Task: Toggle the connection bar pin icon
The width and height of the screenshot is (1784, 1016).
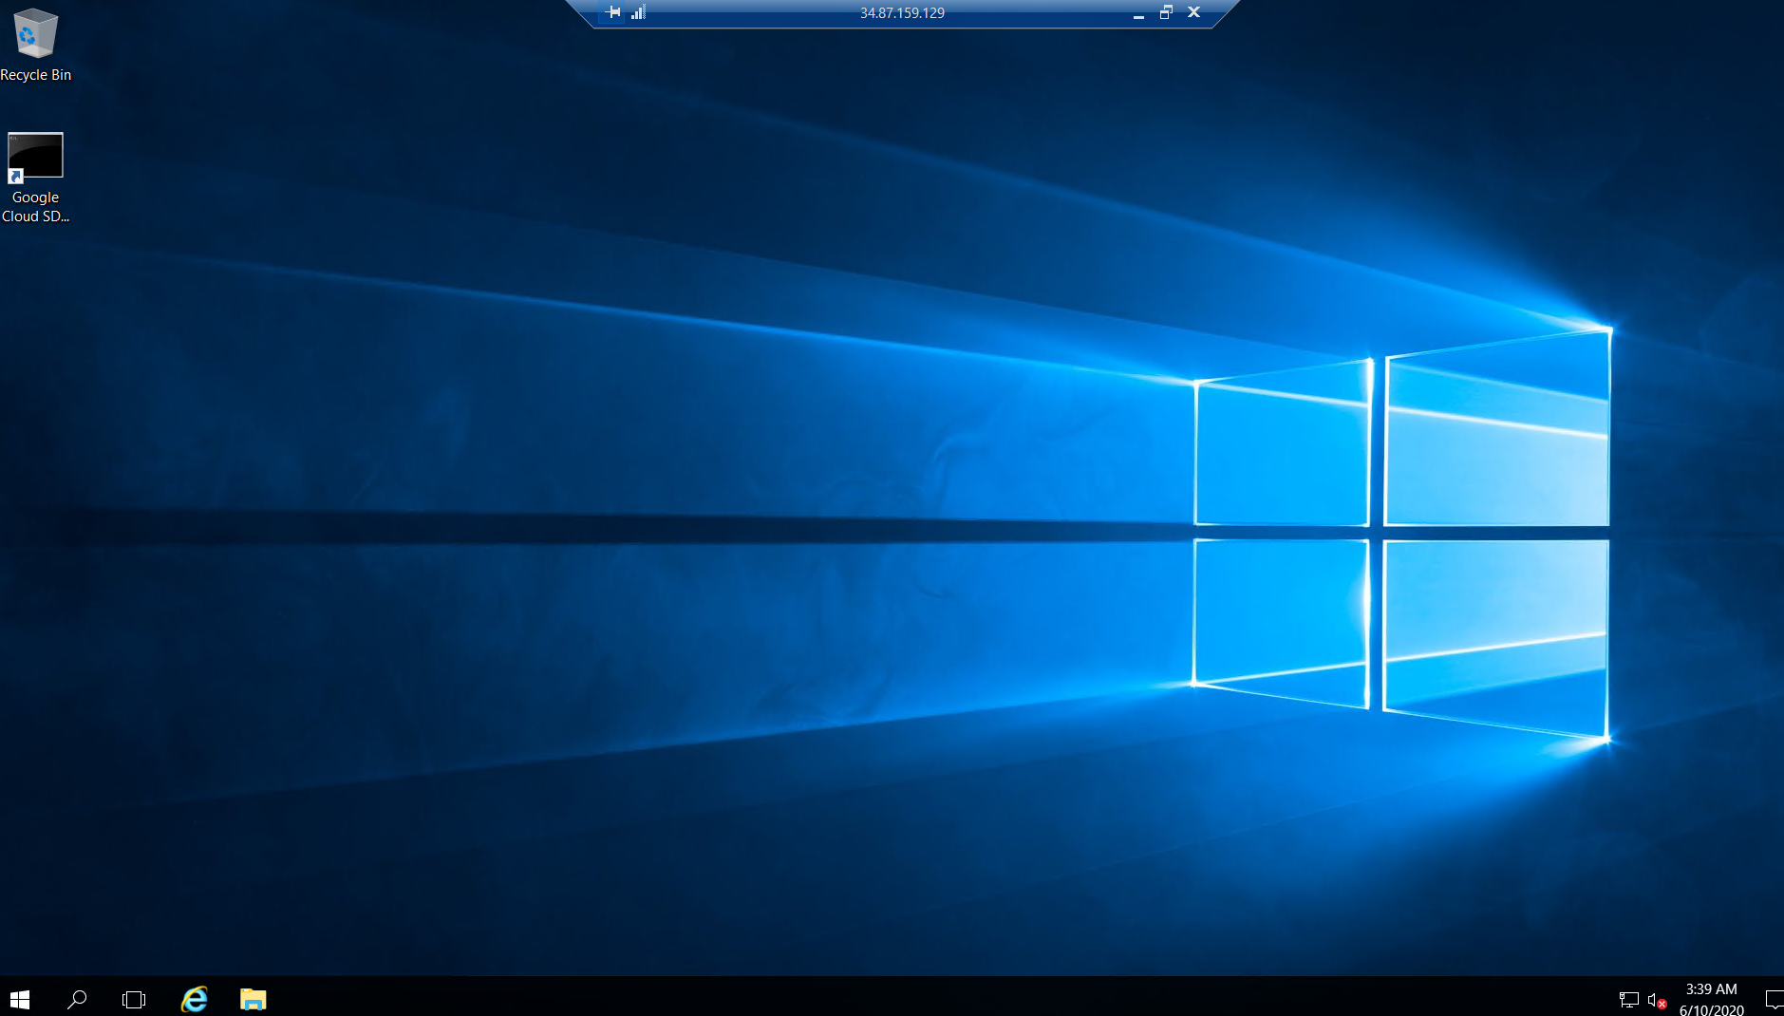Action: (613, 12)
